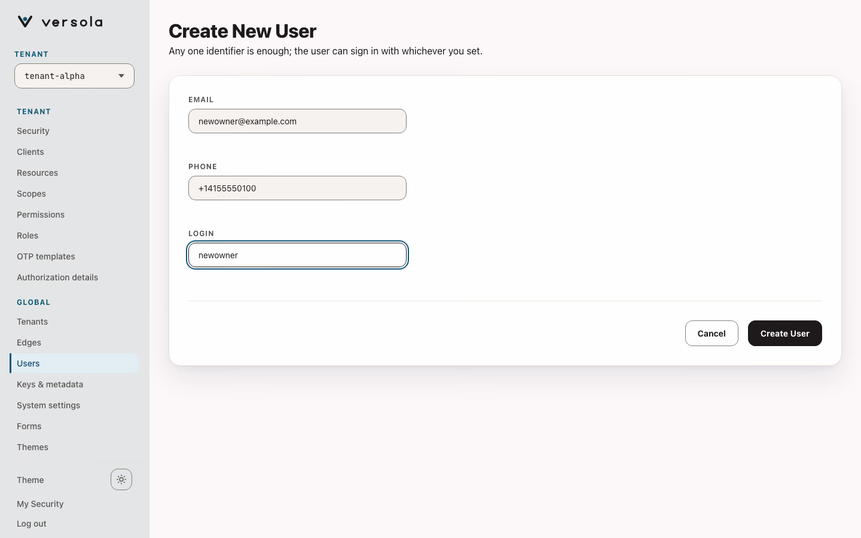Screen dimensions: 861x538
Task: Open Permissions section
Action: click(x=41, y=215)
